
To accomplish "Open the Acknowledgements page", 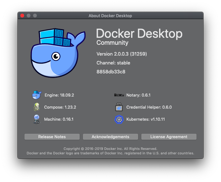I will [x=110, y=137].
